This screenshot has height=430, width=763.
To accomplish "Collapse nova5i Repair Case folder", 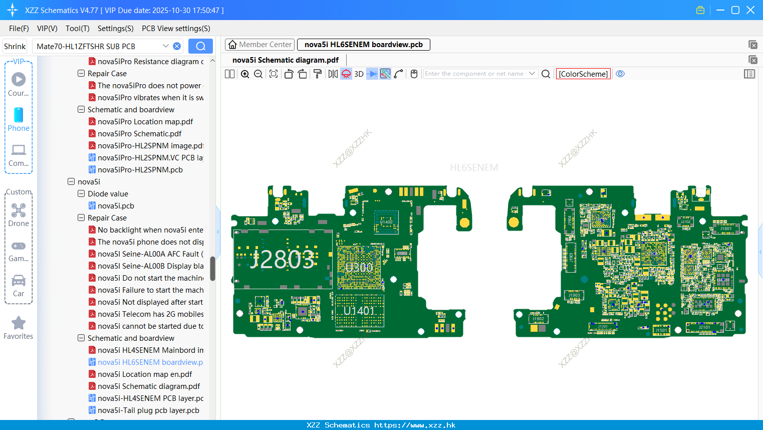I will click(81, 218).
